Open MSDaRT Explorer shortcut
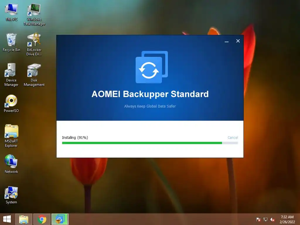The width and height of the screenshot is (300, 225). coord(11,136)
